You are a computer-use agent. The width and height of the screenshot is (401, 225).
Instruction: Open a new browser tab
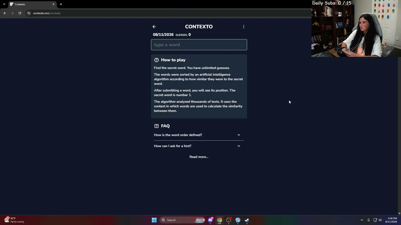pos(61,4)
